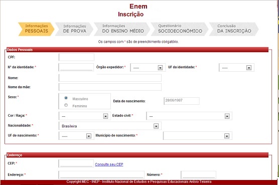Select the Feminino radio button
This screenshot has width=279, height=185.
[66, 105]
